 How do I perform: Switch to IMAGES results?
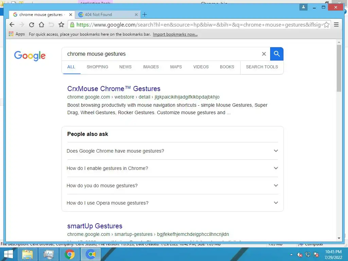click(151, 67)
